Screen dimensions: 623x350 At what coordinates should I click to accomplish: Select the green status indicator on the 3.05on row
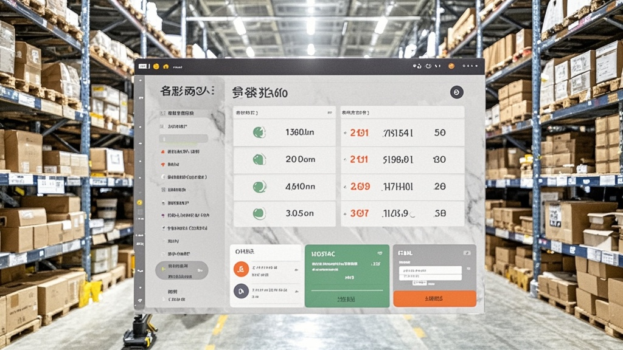pos(259,213)
